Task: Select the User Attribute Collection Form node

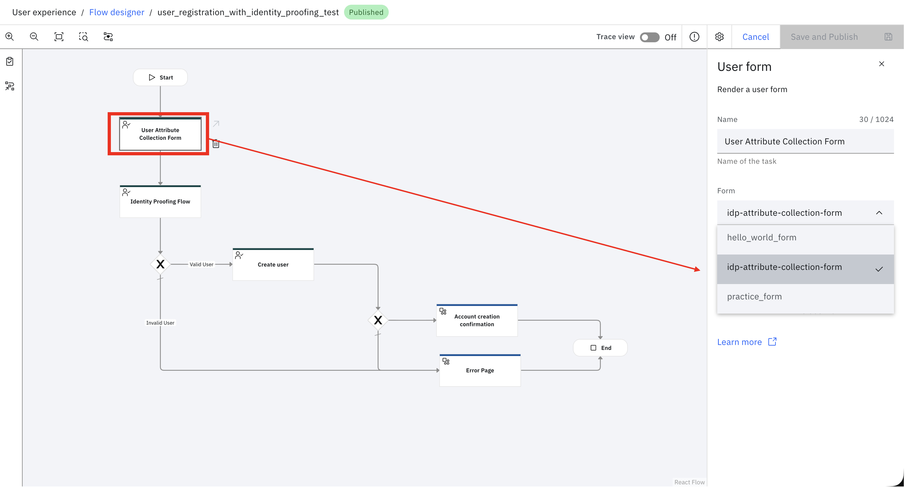Action: [160, 134]
